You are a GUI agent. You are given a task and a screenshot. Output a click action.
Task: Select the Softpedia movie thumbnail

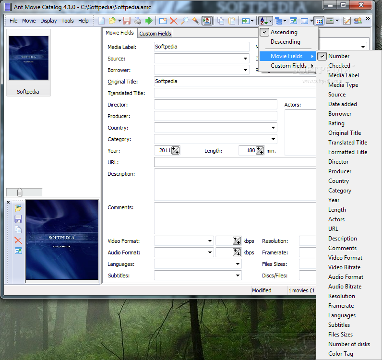coord(28,63)
